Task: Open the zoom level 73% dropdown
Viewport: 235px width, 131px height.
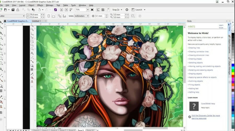Action: pos(88,10)
